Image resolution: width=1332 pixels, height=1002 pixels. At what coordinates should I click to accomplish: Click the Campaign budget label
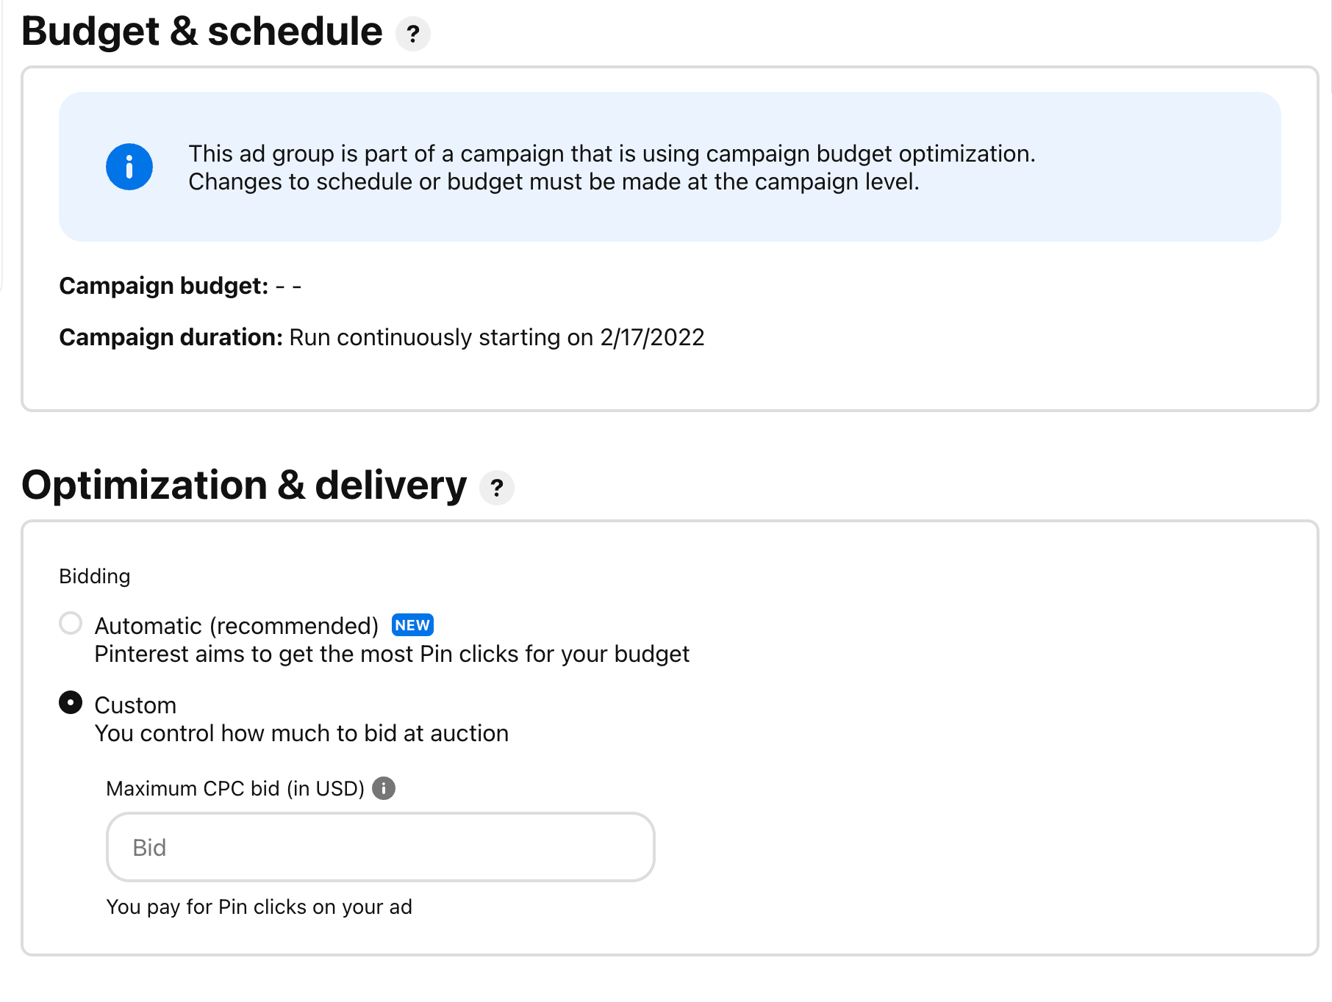coord(164,286)
